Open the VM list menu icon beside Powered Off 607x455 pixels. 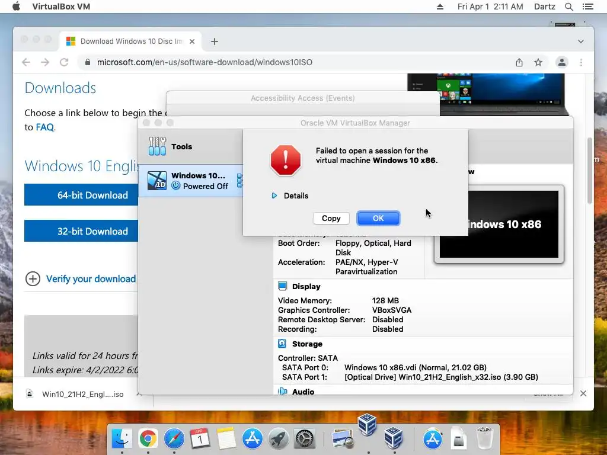click(239, 181)
